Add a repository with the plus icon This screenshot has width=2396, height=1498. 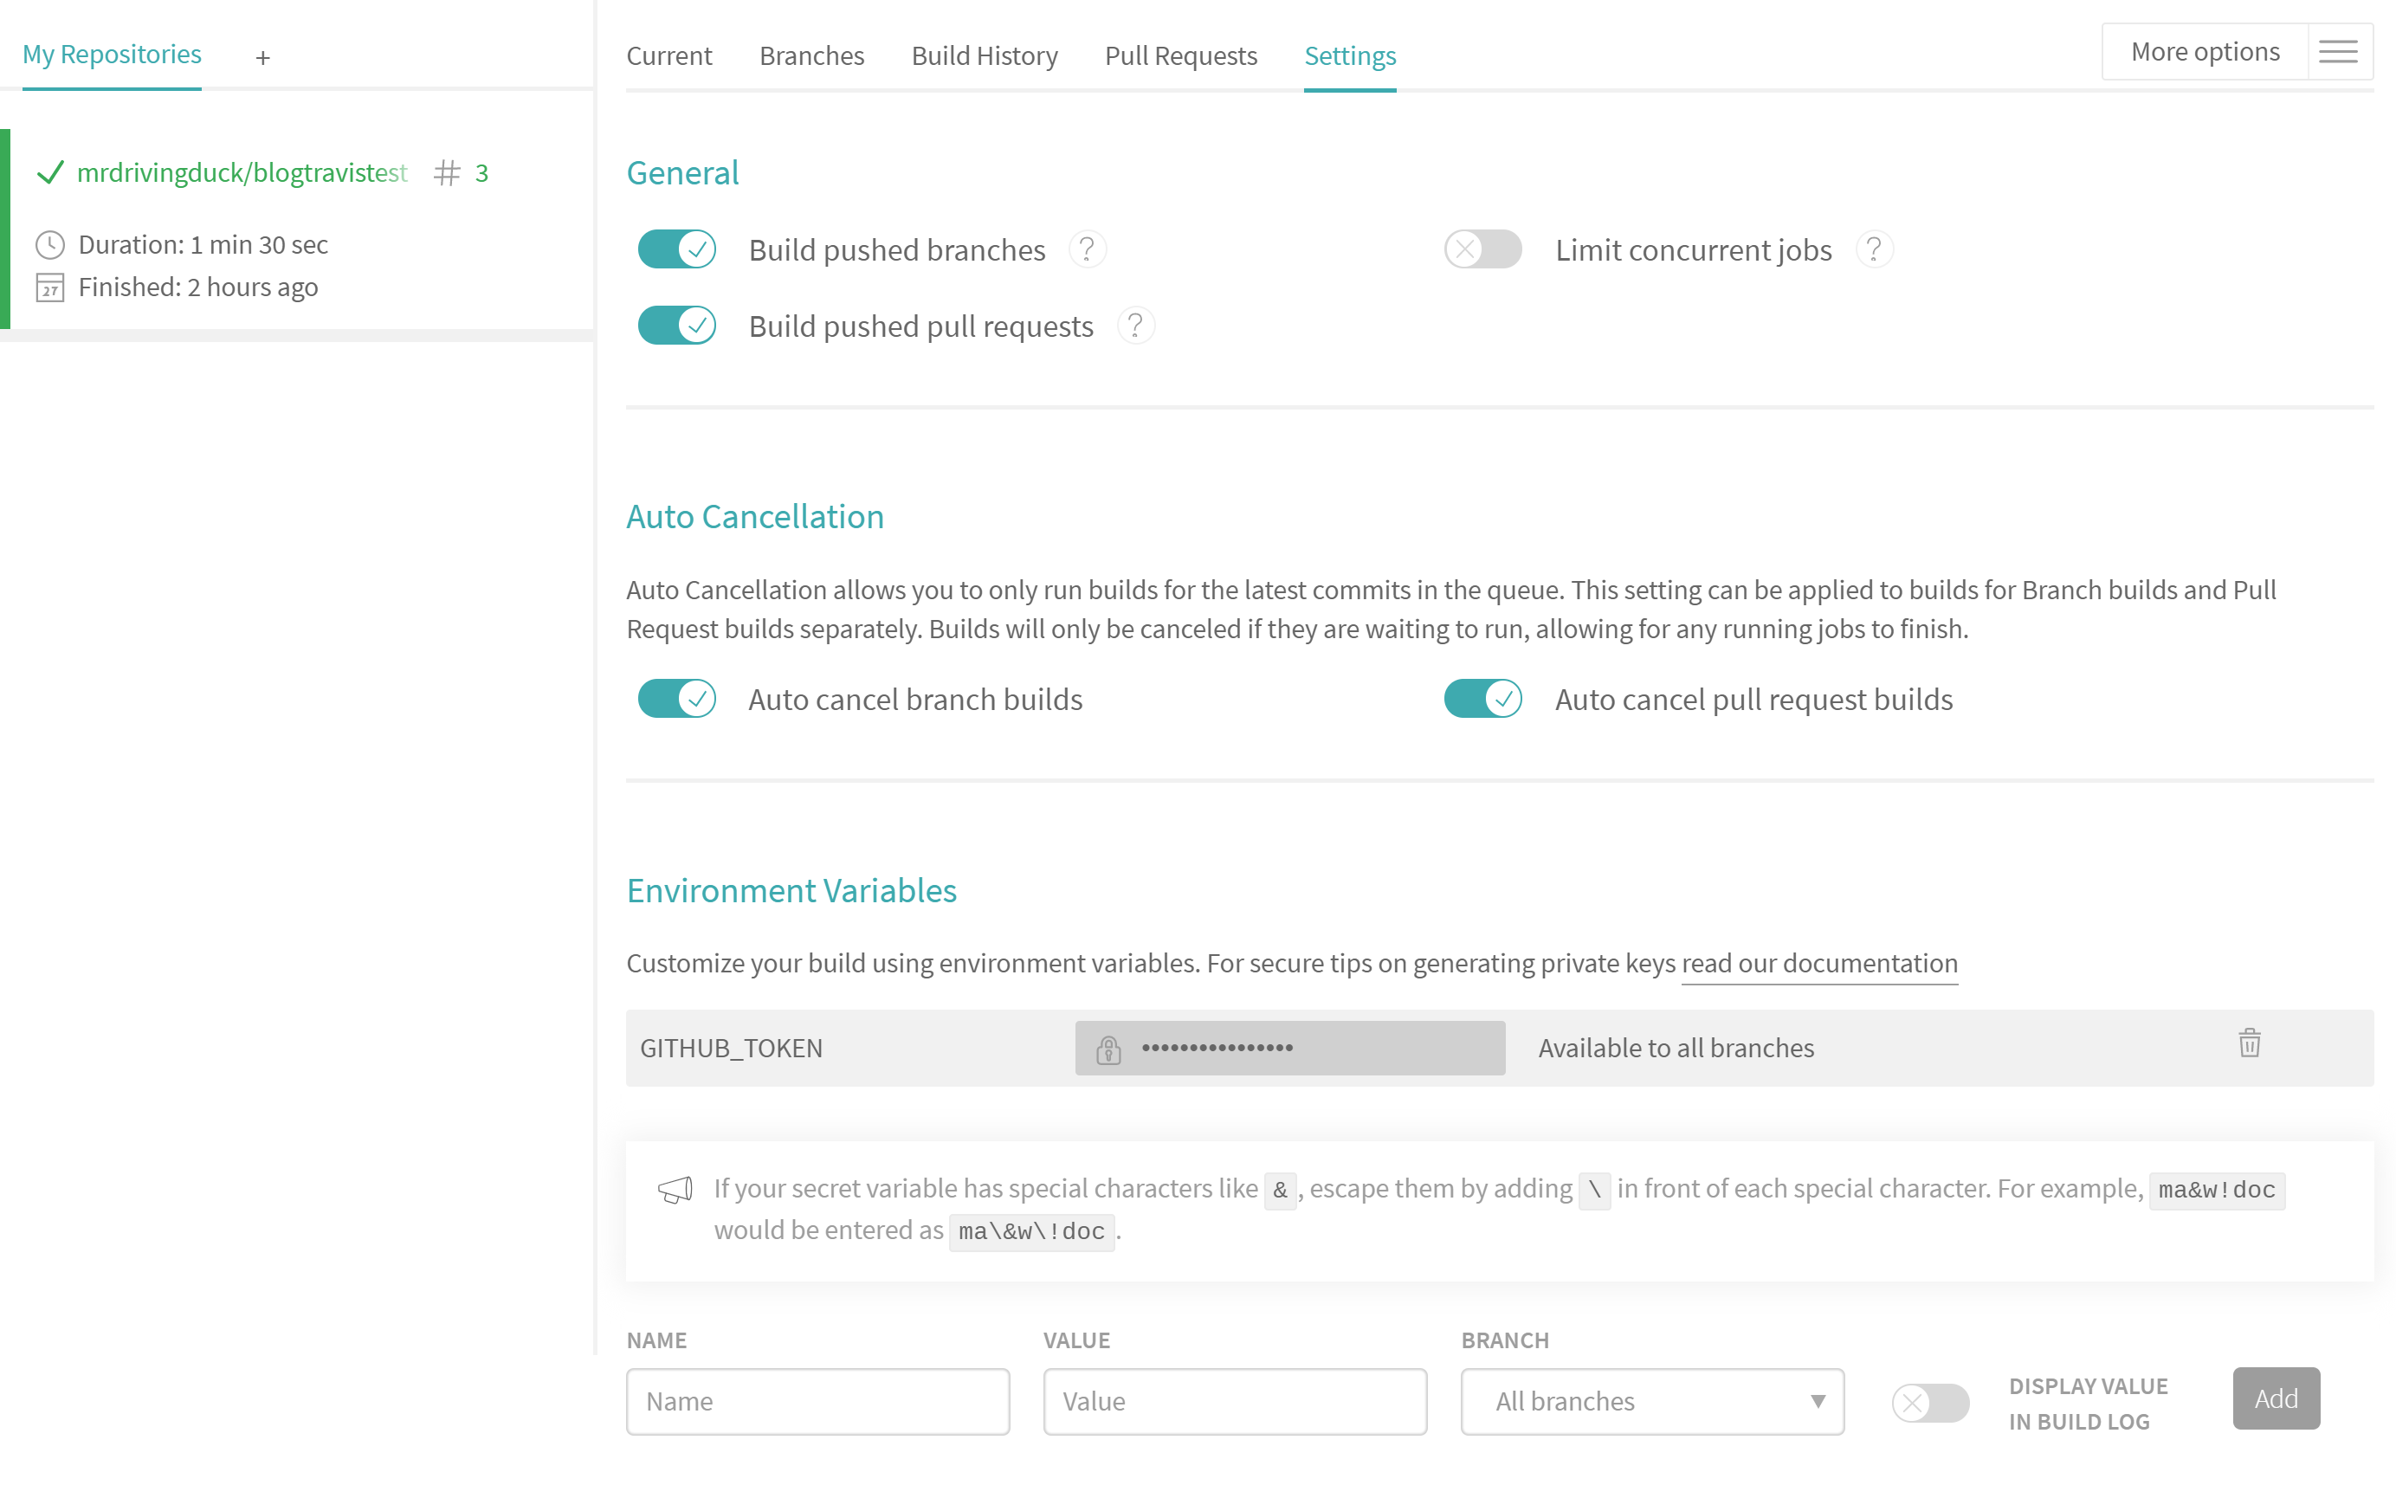click(262, 57)
